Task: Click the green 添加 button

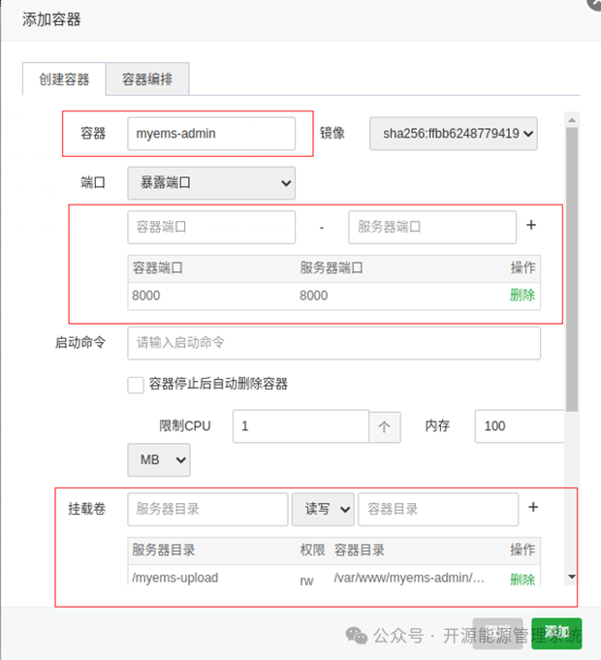Action: (x=556, y=633)
